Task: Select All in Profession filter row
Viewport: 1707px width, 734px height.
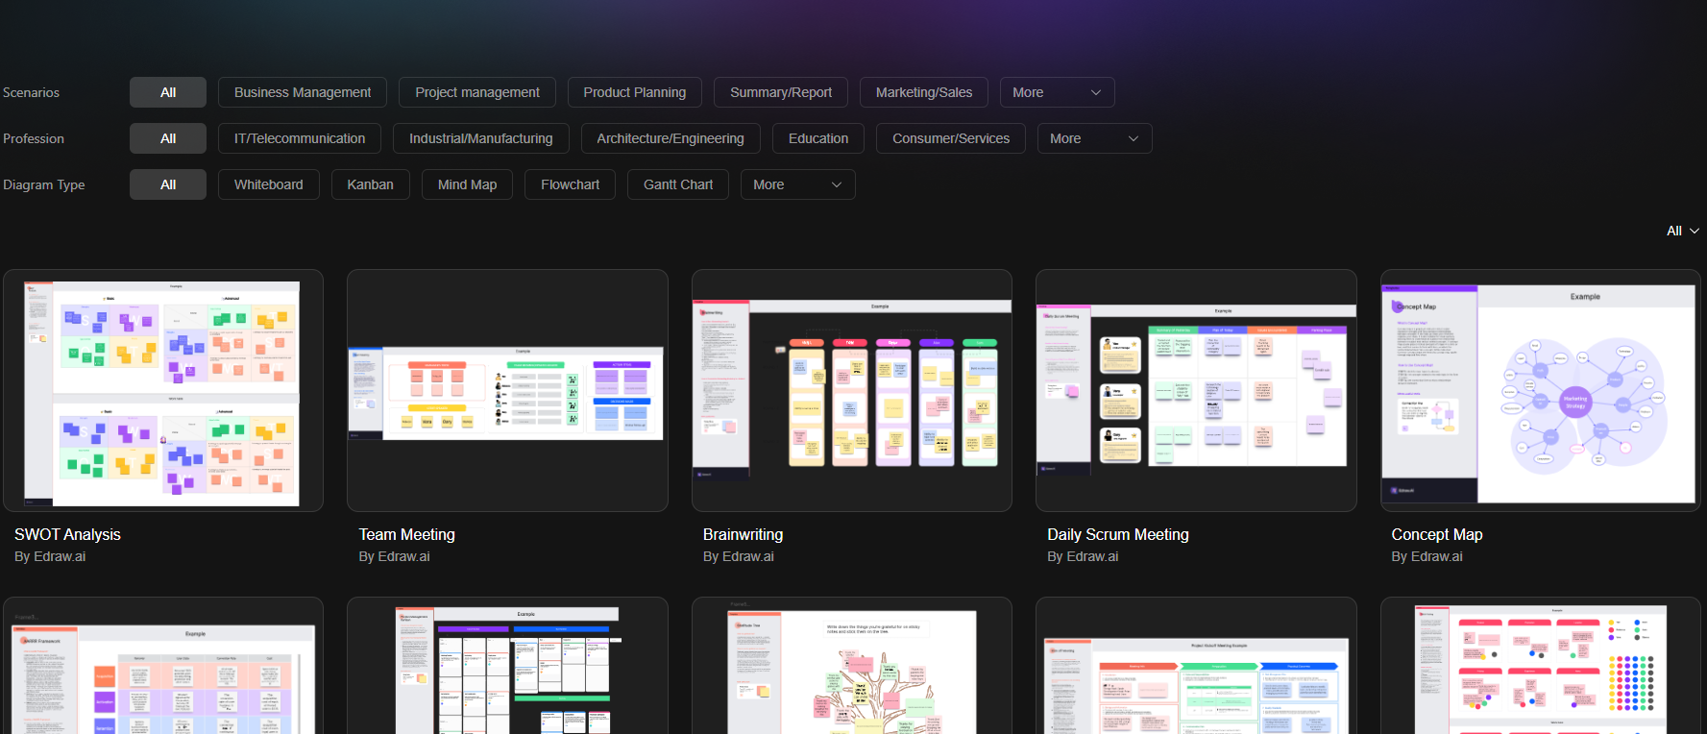Action: [168, 138]
